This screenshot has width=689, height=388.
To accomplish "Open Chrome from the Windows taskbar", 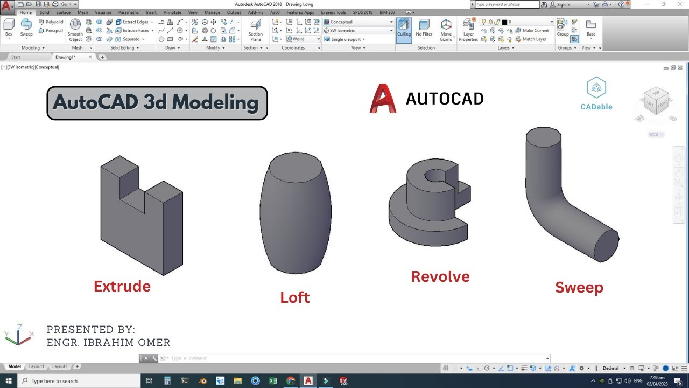I will [291, 381].
